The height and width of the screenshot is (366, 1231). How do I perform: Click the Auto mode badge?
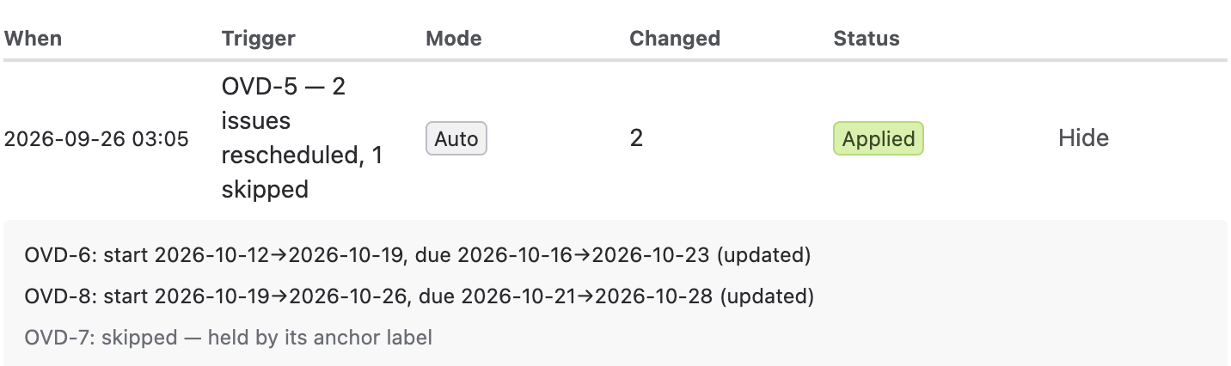tap(456, 138)
